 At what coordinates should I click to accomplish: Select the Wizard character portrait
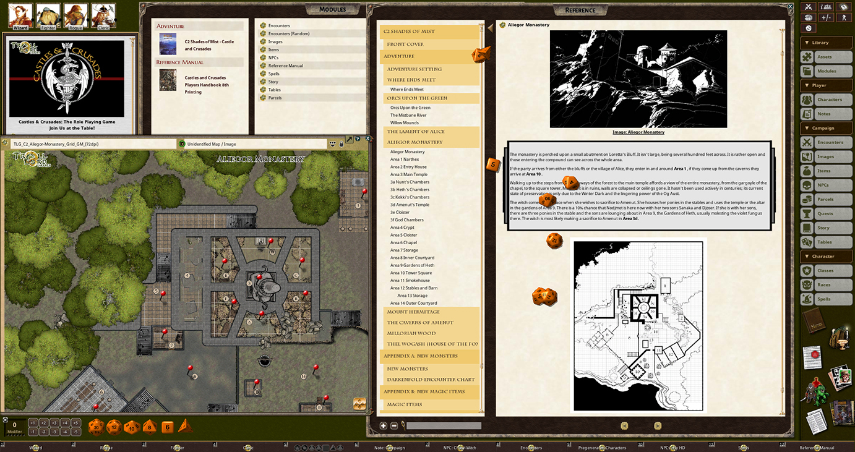point(20,15)
